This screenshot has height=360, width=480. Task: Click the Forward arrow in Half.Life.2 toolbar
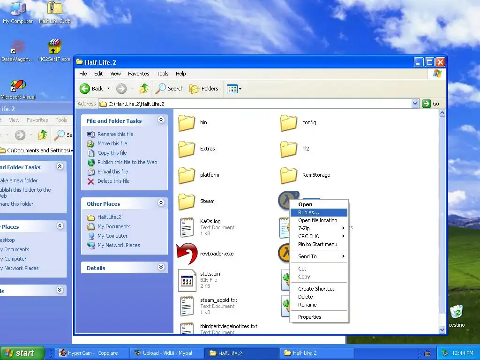click(x=121, y=89)
